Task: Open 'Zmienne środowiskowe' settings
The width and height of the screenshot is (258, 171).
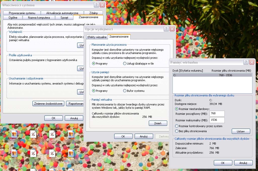Action: click(48, 104)
